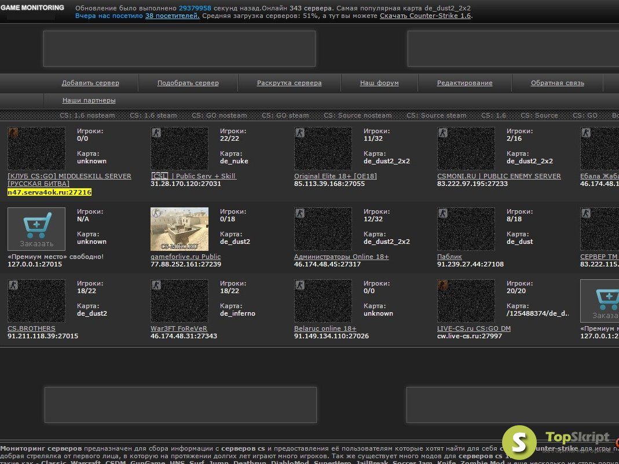
Task: Open the Original Elite 18+ [OE18] server link
Action: point(335,176)
